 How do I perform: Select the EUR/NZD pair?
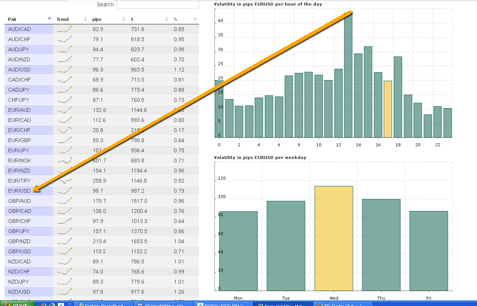19,171
